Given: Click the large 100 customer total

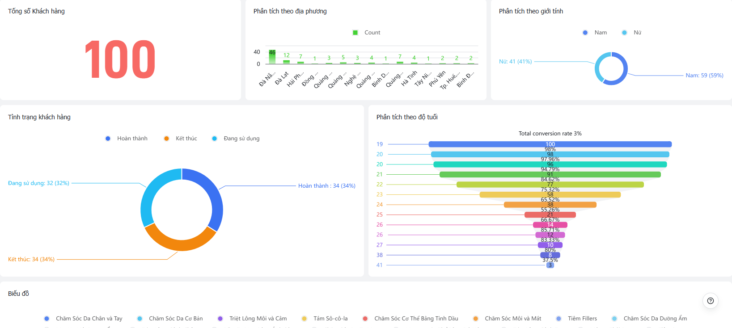Looking at the screenshot, I should coord(120,59).
